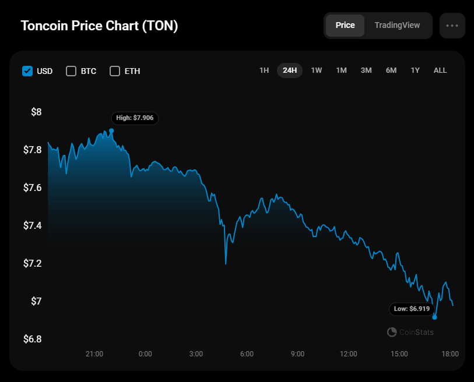
Task: Select the 24H time range
Action: pos(290,70)
